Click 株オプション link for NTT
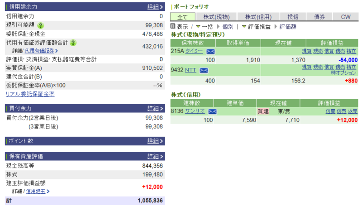 343,73
